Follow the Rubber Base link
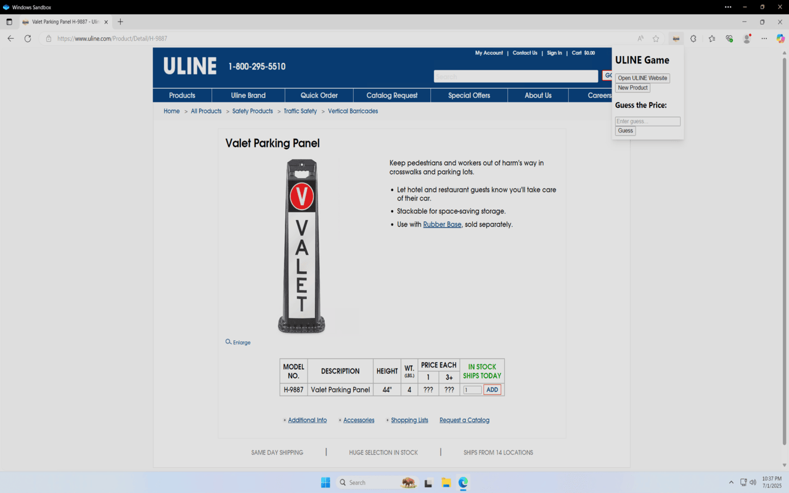The image size is (789, 493). (442, 224)
